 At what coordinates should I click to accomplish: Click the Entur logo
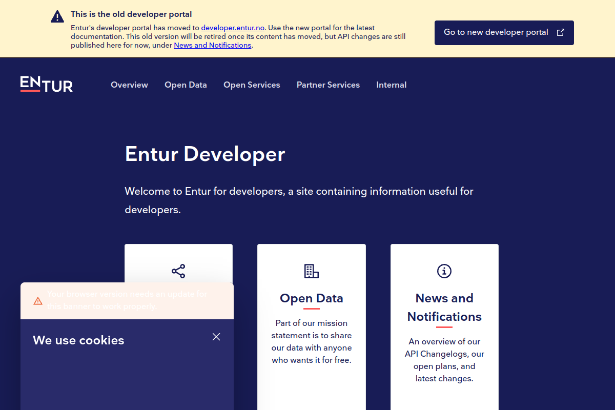pyautogui.click(x=47, y=84)
